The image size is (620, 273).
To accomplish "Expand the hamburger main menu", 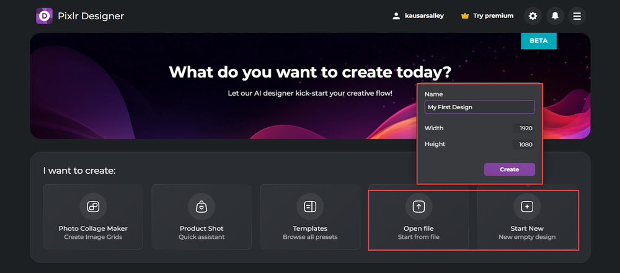I will (x=577, y=16).
